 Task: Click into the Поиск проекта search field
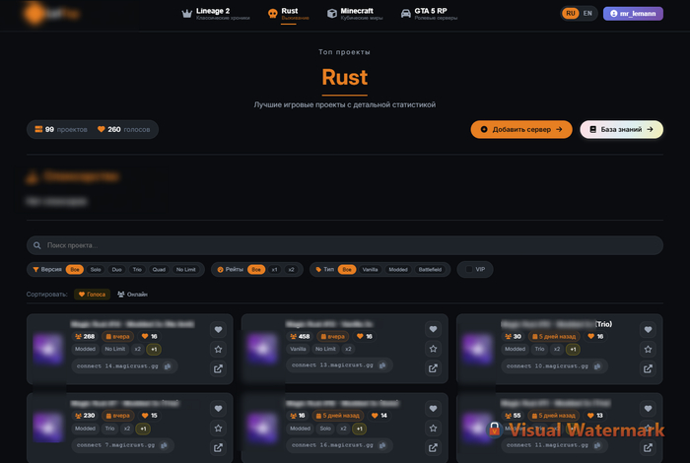(345, 245)
